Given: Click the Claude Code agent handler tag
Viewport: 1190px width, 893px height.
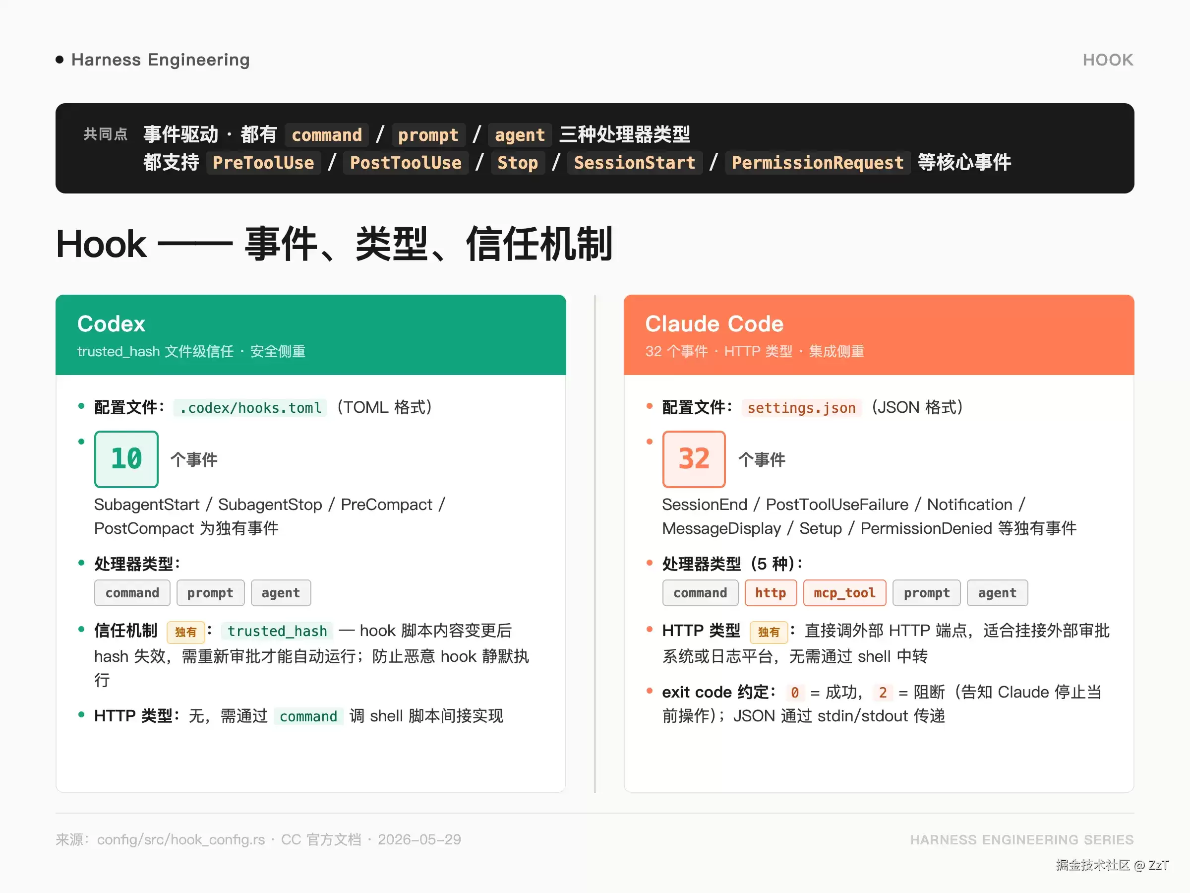Looking at the screenshot, I should 998,593.
